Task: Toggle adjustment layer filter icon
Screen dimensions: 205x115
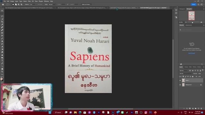Action: (193, 71)
